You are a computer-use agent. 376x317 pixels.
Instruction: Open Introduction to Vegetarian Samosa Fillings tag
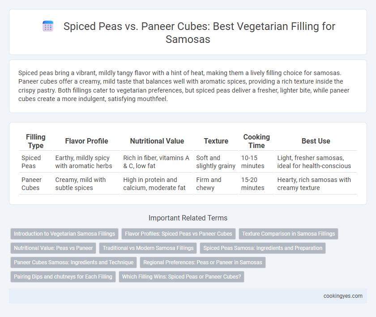(64, 234)
